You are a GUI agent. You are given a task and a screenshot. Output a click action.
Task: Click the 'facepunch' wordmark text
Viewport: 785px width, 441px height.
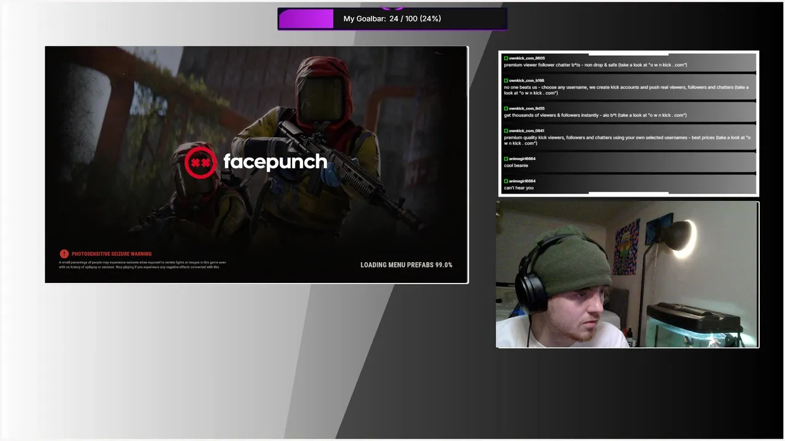click(275, 162)
